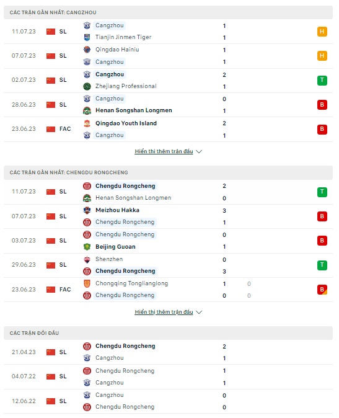This screenshot has width=339, height=418.
Task: Click the Tianjin Jinmen Tiger club crest
Action: (x=87, y=37)
